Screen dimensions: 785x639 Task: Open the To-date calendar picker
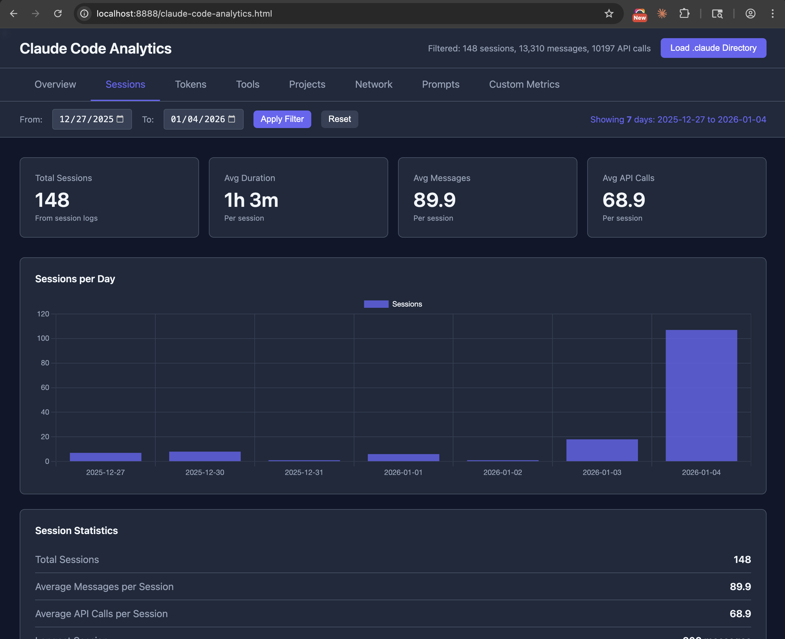pyautogui.click(x=232, y=119)
